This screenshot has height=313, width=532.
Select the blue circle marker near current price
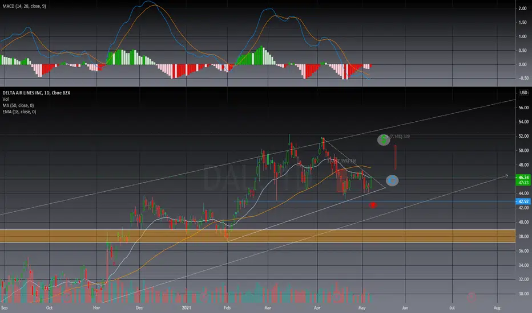point(392,180)
